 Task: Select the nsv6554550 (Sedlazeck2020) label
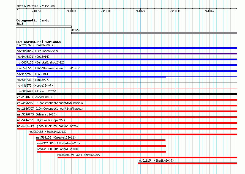38,51
